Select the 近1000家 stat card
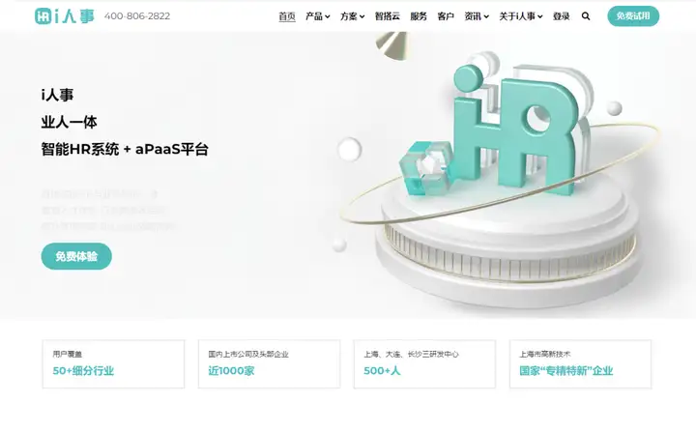696x432 pixels. [x=269, y=364]
